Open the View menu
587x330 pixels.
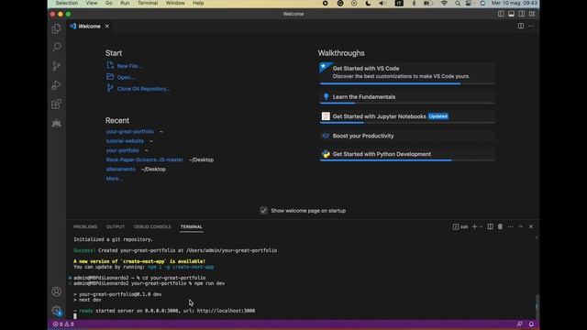92,3
